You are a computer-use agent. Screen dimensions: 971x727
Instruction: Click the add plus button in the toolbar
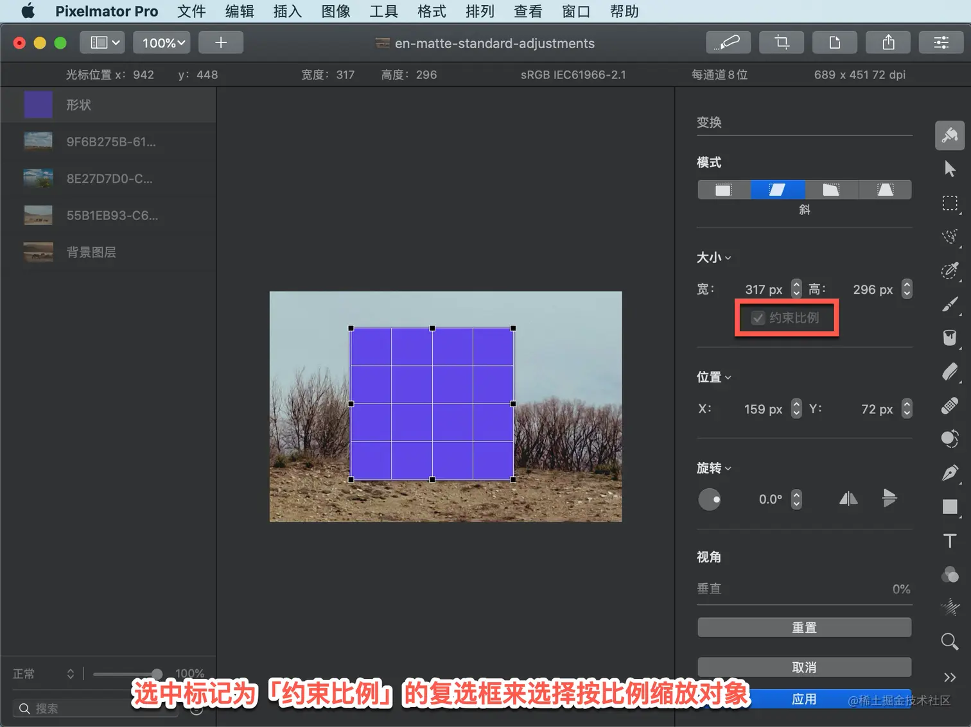(x=221, y=42)
